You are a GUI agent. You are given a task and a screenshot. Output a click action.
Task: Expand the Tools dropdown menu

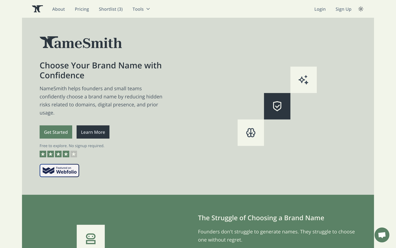click(141, 9)
